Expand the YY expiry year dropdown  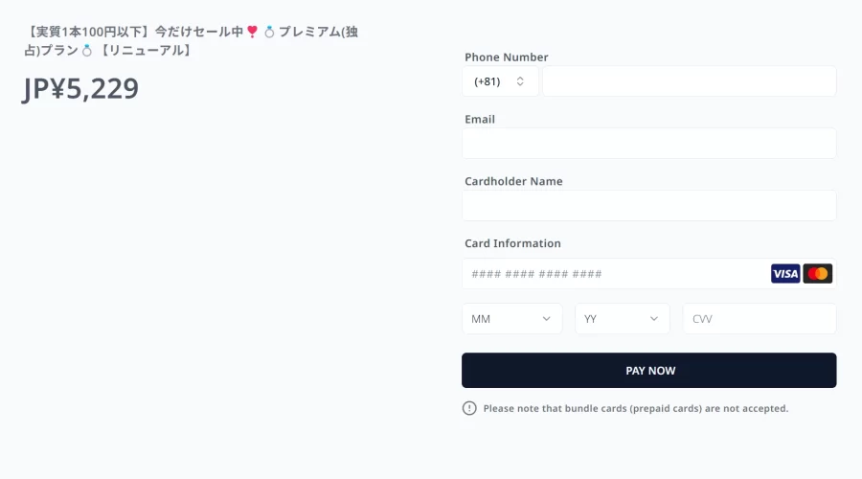click(623, 319)
